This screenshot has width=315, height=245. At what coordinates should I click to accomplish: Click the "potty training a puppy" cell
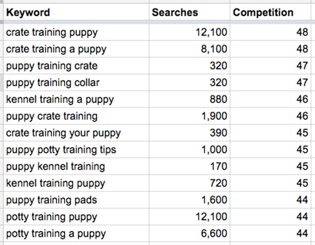point(76,234)
